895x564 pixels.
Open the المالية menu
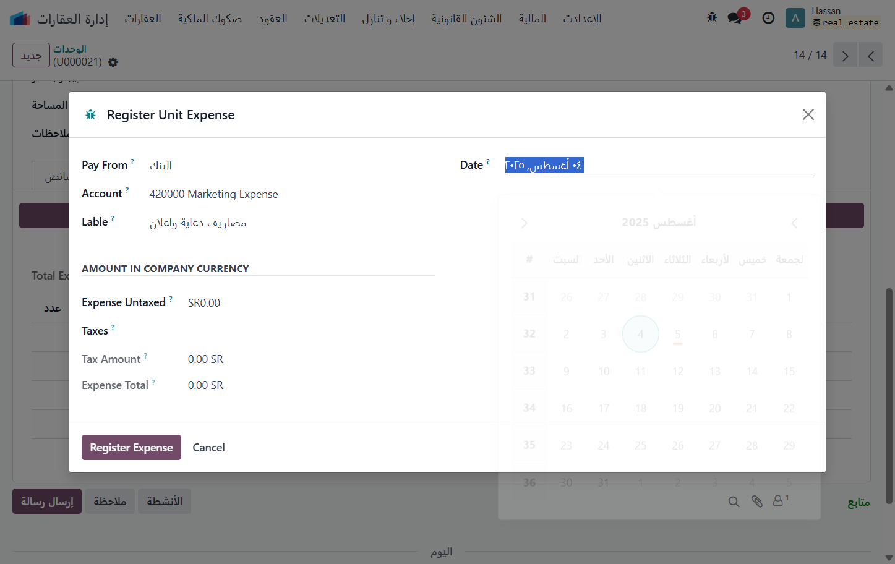point(532,19)
